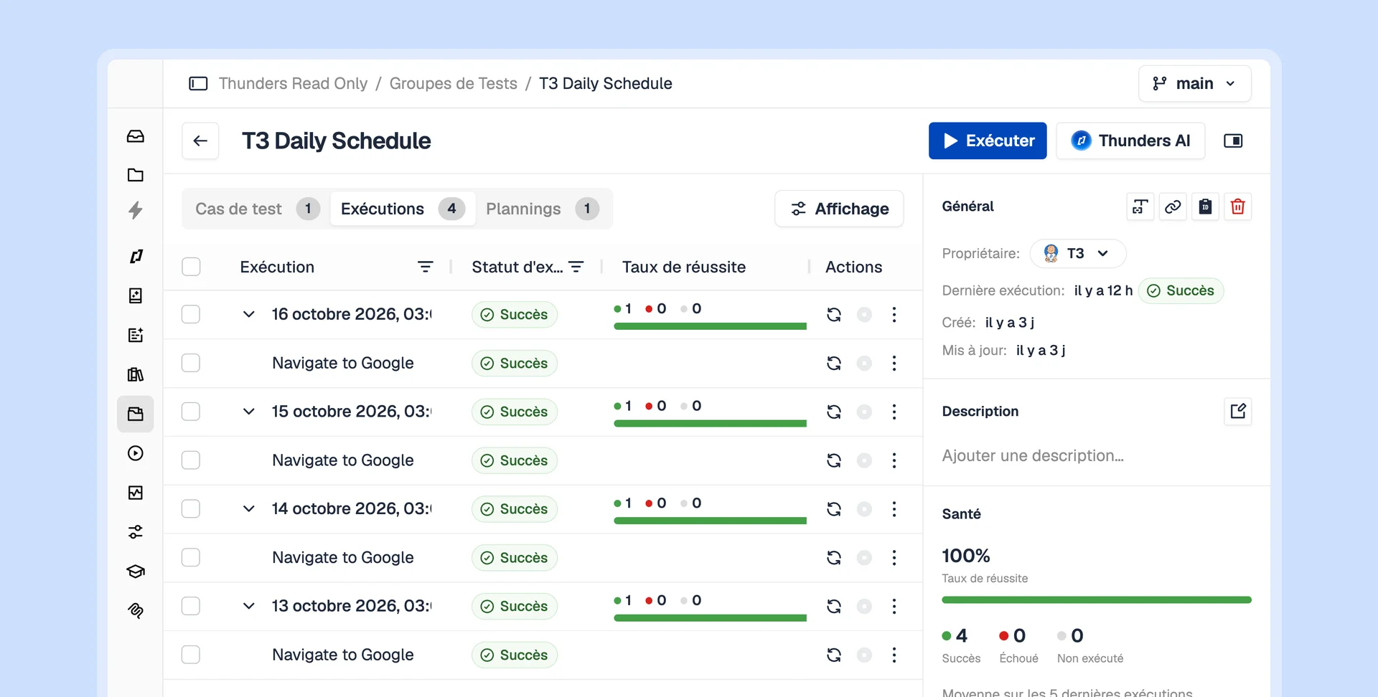Click the Santé success rate progress bar
The image size is (1378, 697).
(1097, 599)
